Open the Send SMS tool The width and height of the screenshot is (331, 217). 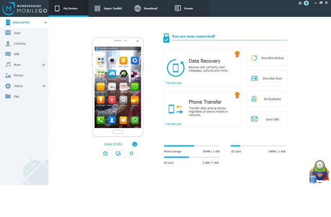[x=267, y=119]
